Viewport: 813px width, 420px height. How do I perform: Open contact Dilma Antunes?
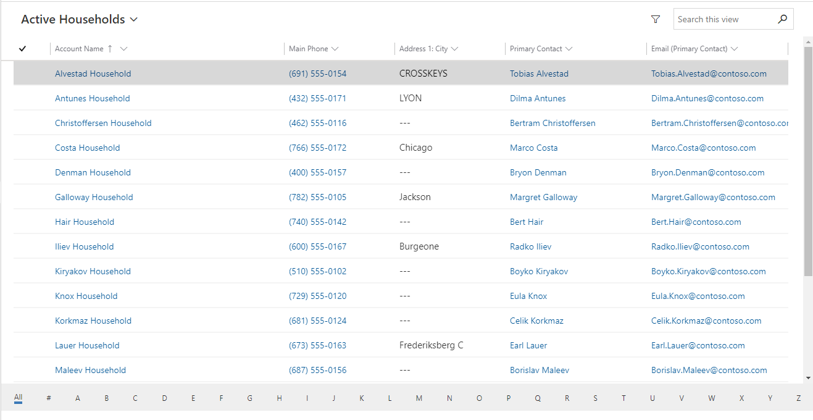click(x=538, y=98)
